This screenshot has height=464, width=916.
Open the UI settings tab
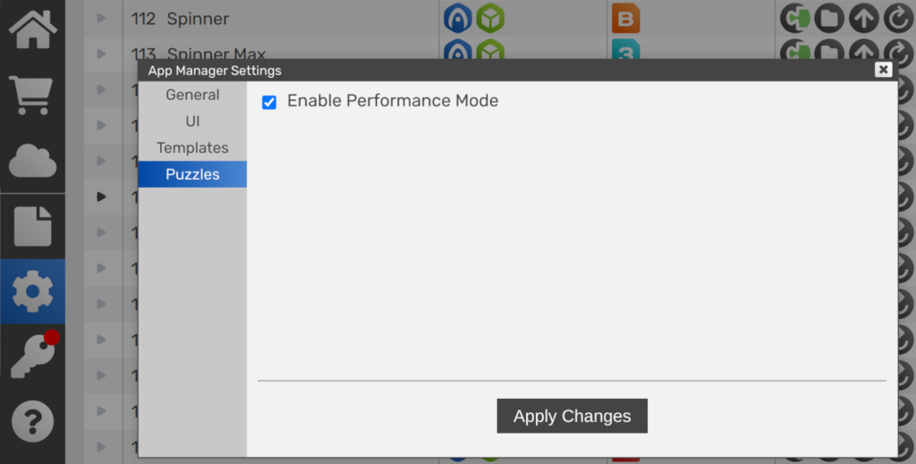(192, 121)
